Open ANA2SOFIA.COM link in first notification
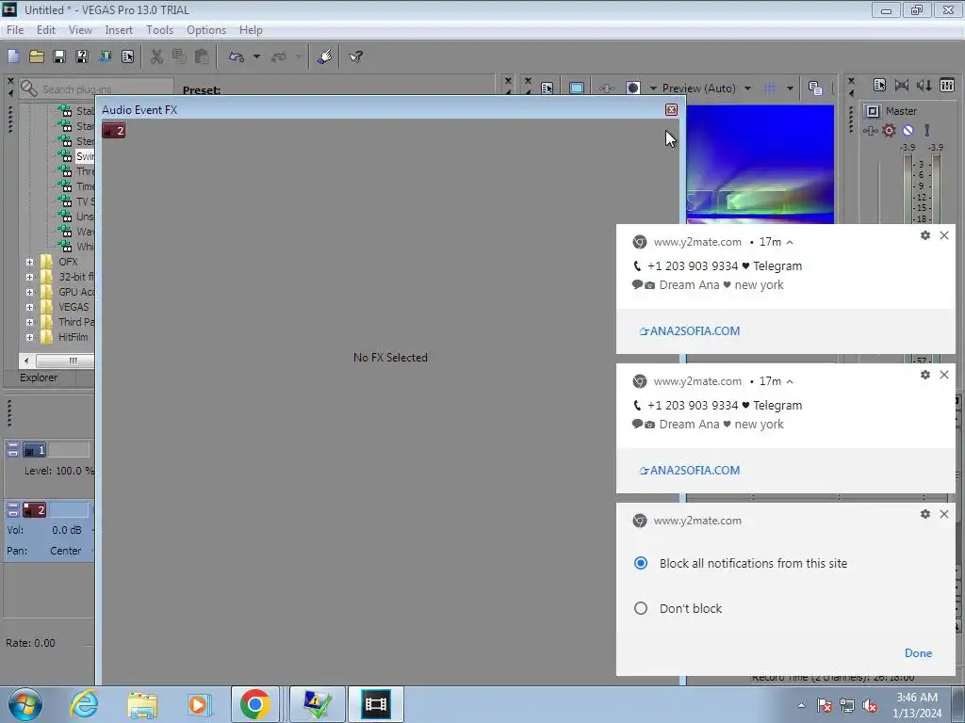965x723 pixels. click(x=690, y=330)
